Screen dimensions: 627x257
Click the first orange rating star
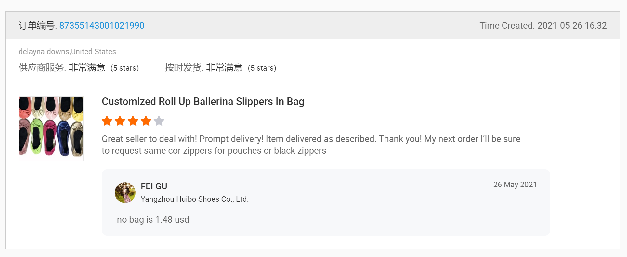pyautogui.click(x=107, y=121)
